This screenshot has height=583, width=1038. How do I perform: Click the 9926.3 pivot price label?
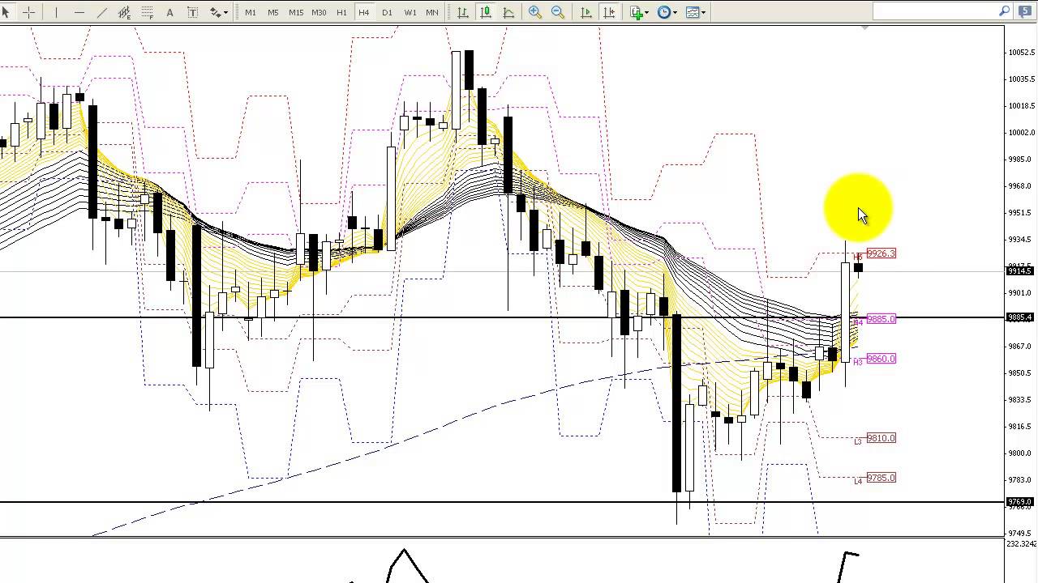[881, 253]
